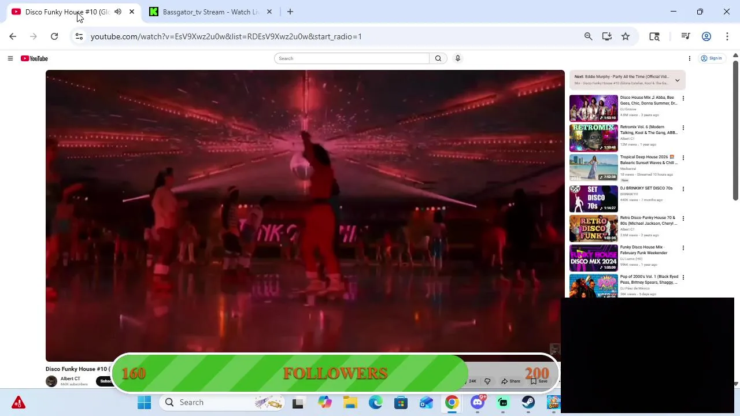Open the browser side panel icon
The width and height of the screenshot is (740, 416).
pos(654,36)
